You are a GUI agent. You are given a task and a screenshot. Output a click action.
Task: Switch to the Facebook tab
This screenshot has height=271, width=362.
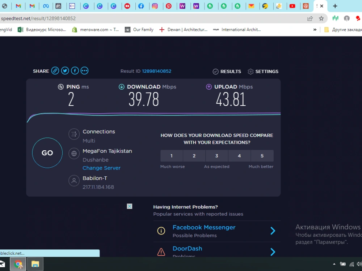click(141, 6)
